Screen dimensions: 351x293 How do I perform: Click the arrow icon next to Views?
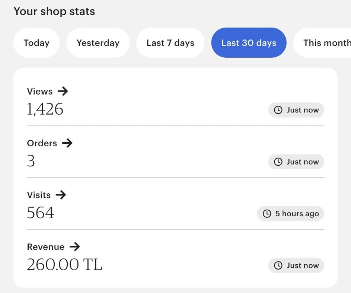[63, 91]
